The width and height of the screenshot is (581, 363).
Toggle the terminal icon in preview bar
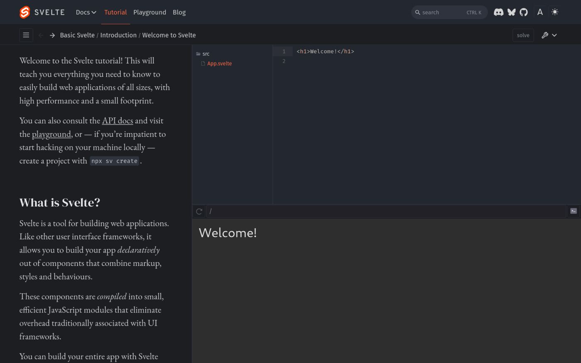click(x=574, y=211)
